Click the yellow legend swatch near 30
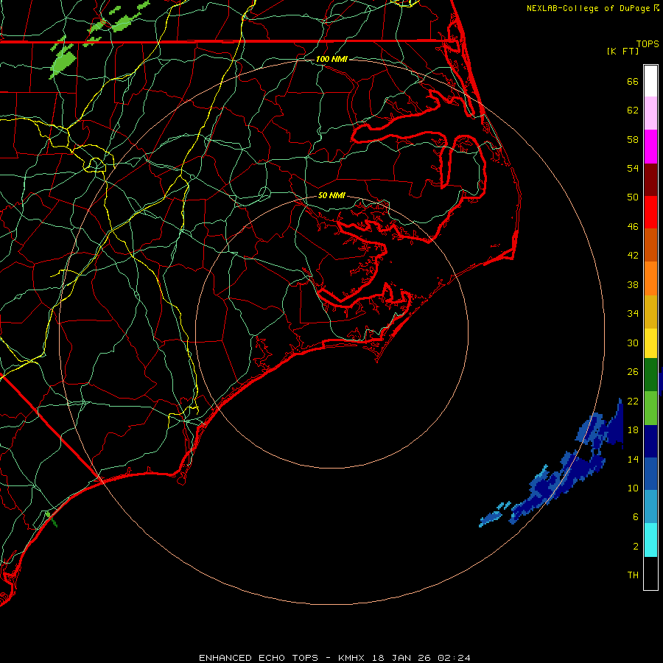 pos(650,343)
